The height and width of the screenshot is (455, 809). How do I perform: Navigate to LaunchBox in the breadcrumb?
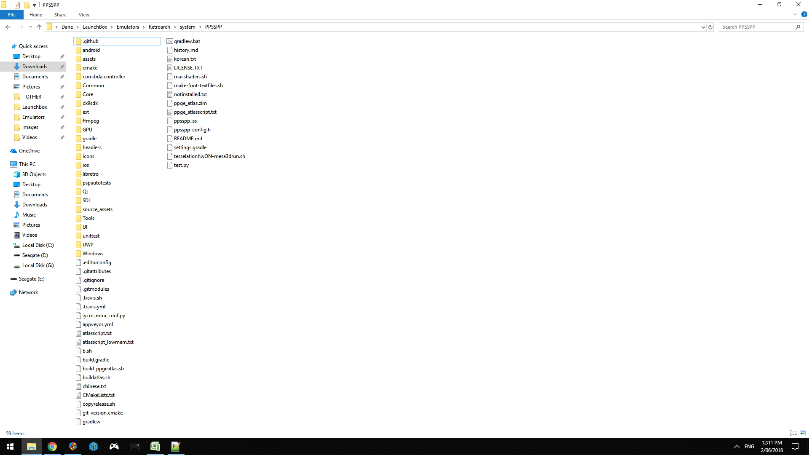(x=95, y=27)
